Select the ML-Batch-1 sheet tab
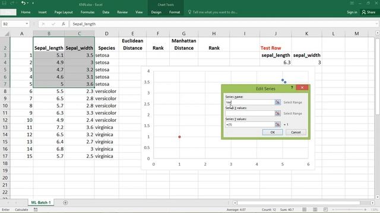Image resolution: width=380 pixels, height=213 pixels. point(41,202)
